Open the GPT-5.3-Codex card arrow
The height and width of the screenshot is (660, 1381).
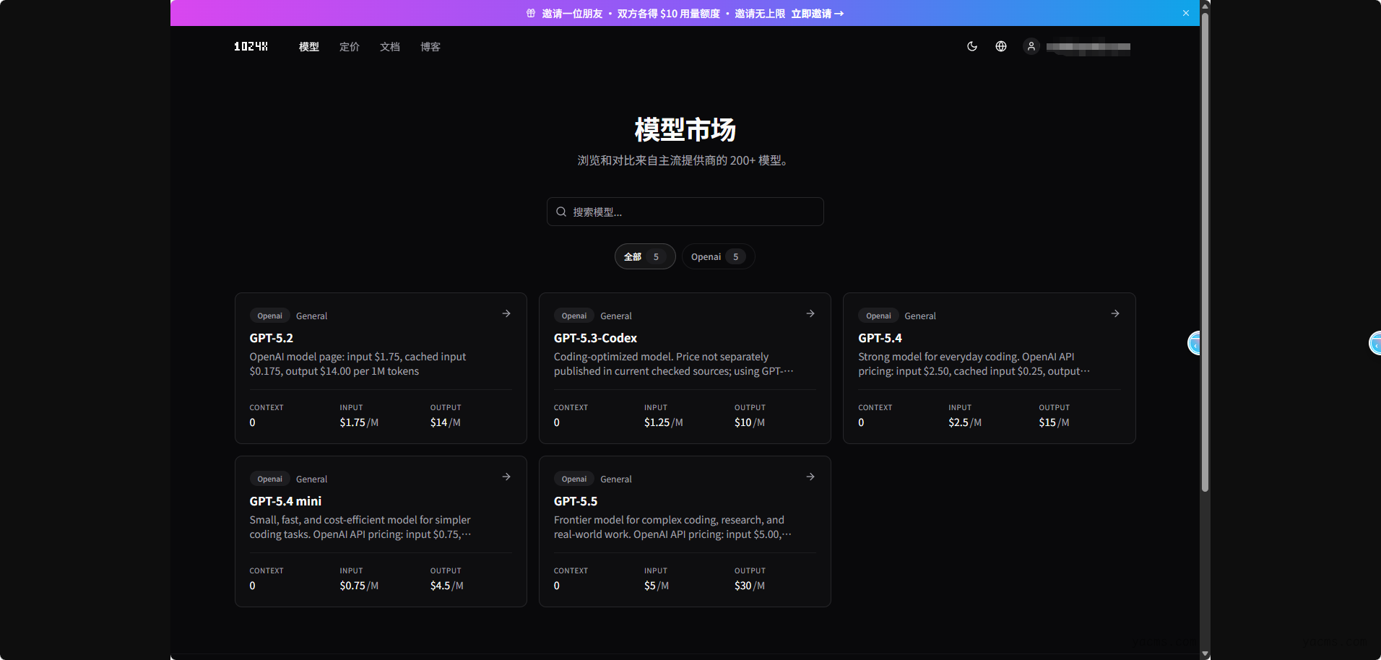tap(810, 313)
